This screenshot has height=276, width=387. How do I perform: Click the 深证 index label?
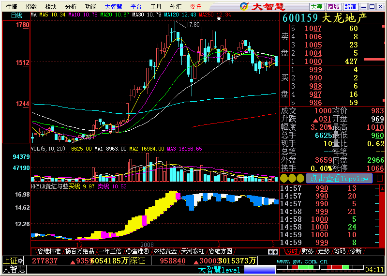(x=138, y=261)
